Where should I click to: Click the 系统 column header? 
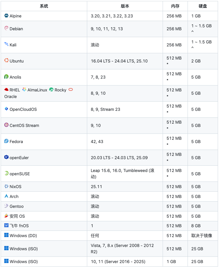(44, 6)
